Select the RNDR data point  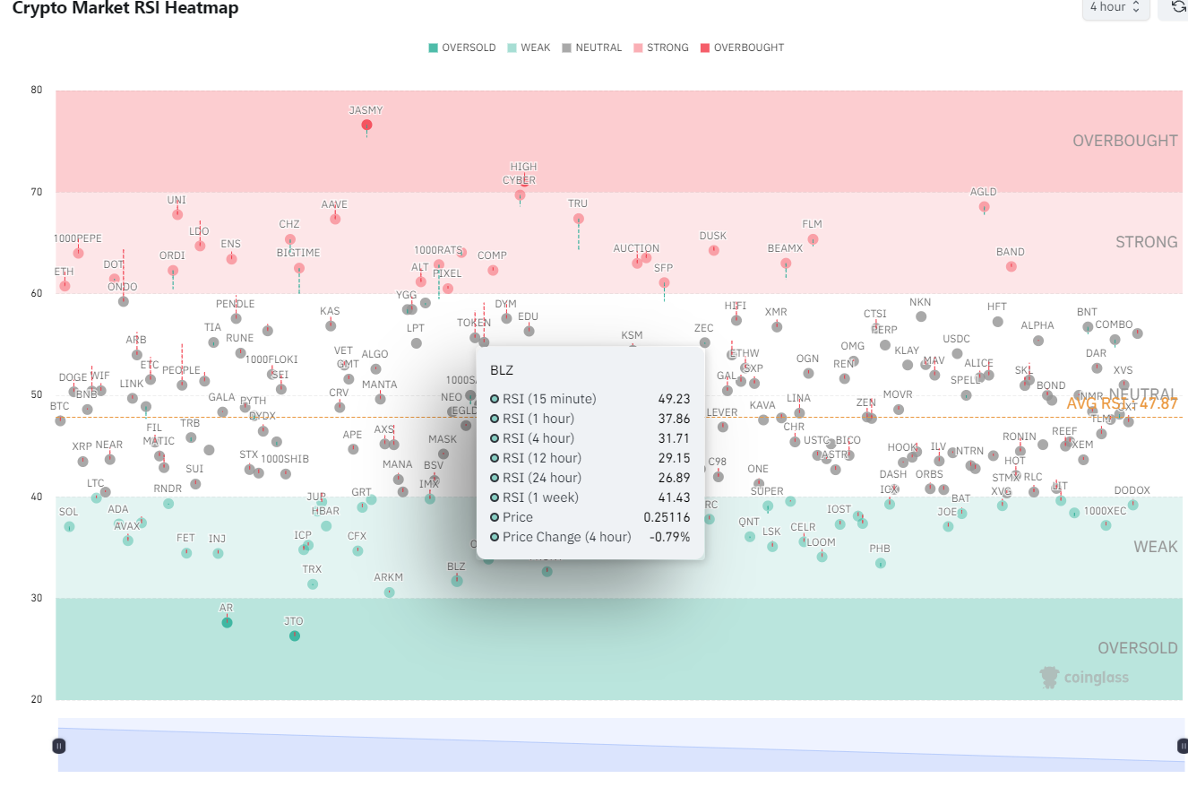[x=168, y=503]
